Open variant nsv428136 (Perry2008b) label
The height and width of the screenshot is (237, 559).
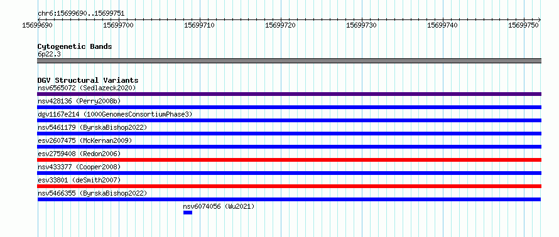tap(79, 101)
